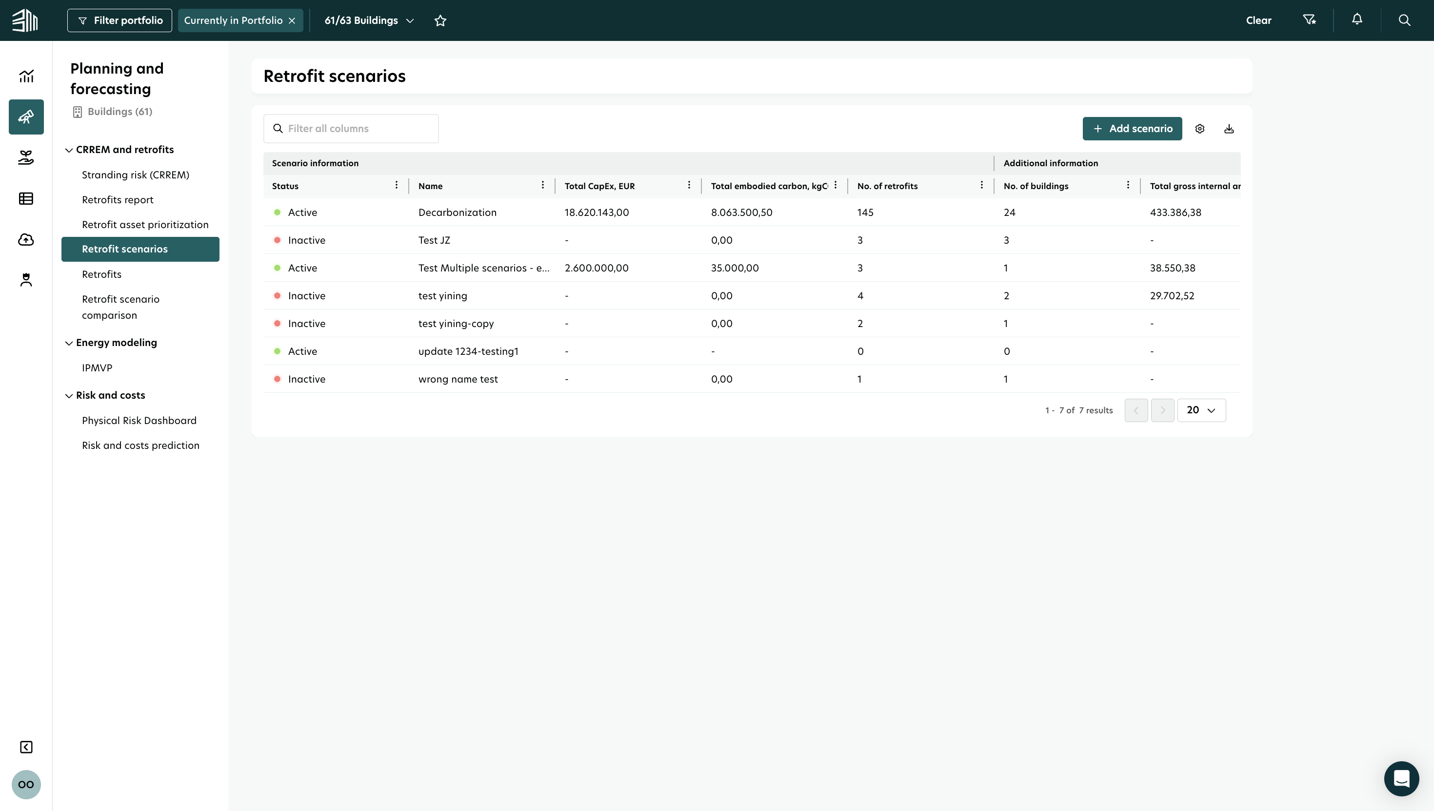The image size is (1434, 811).
Task: Open the chat support bubble
Action: click(x=1401, y=778)
